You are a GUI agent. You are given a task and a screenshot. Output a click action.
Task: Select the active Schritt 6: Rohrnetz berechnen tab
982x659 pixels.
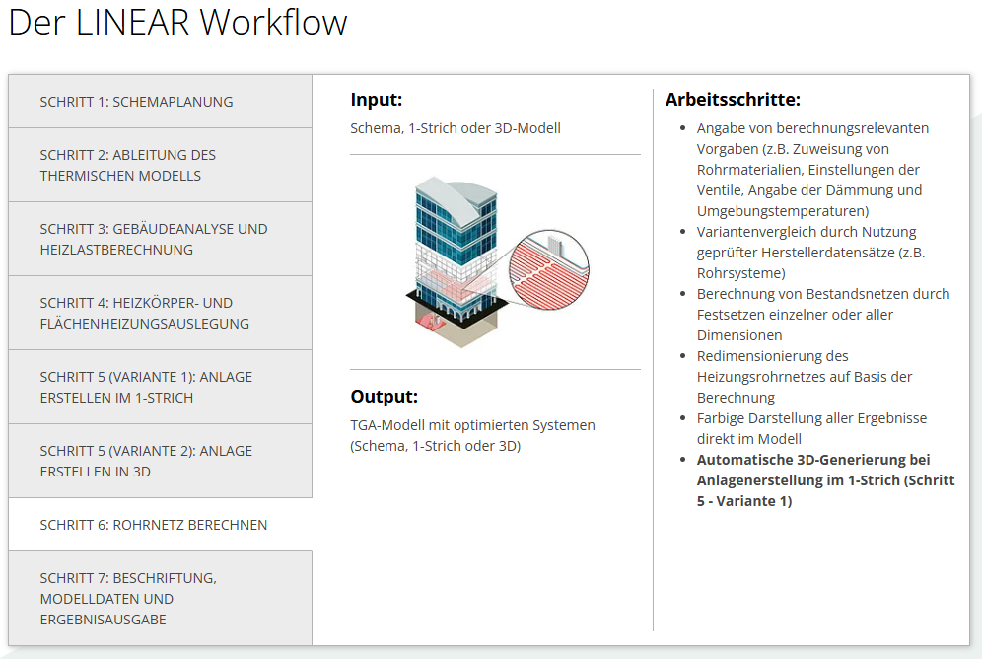point(153,525)
